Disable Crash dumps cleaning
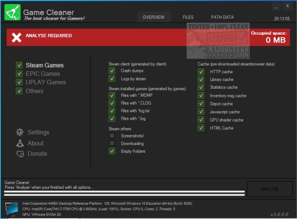 [x=112, y=71]
